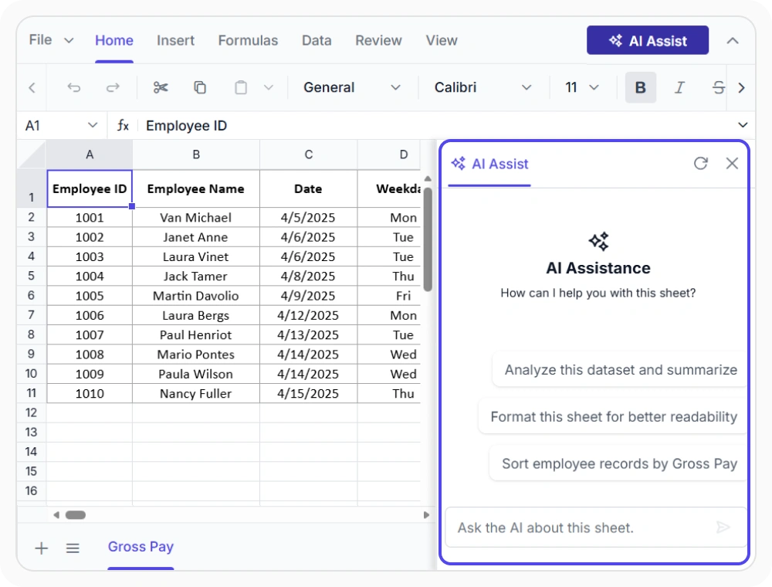The width and height of the screenshot is (772, 587).
Task: Choose 'Analyze this dataset and summarize' suggestion
Action: coord(620,370)
